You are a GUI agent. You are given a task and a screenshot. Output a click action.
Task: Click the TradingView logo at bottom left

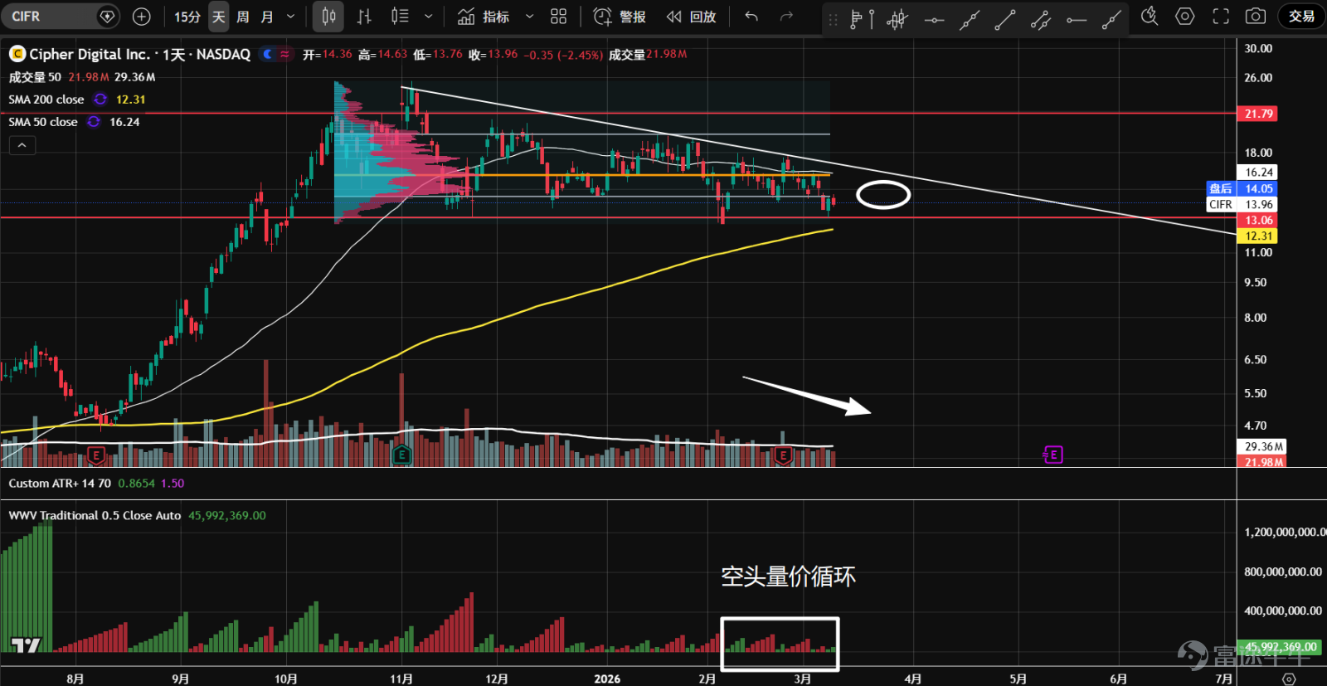[x=26, y=645]
